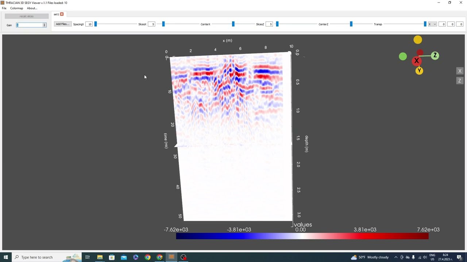Click the Transp slider handle

tap(425, 24)
